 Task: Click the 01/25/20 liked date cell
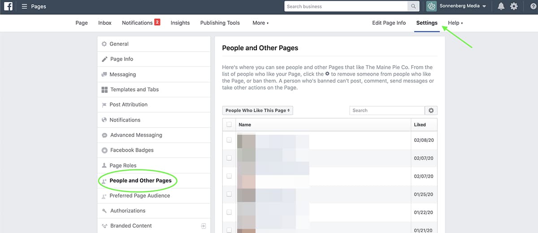coord(424,194)
